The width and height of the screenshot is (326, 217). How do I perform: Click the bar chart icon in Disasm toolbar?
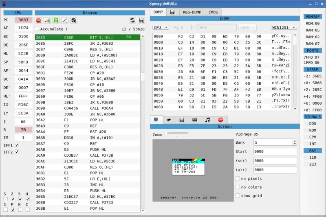click(x=47, y=20)
